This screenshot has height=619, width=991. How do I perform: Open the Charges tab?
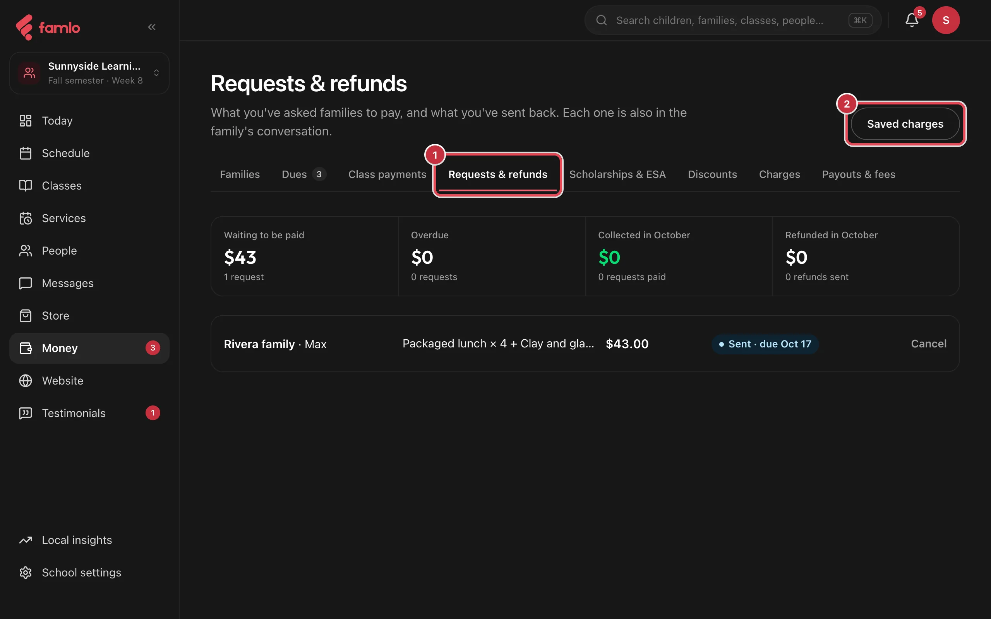click(779, 174)
